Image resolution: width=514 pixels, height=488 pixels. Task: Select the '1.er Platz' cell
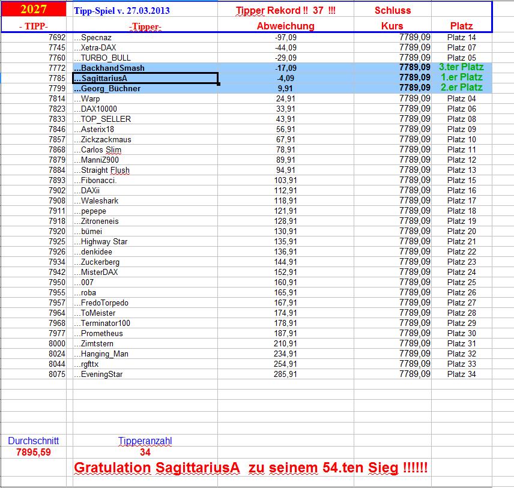462,77
